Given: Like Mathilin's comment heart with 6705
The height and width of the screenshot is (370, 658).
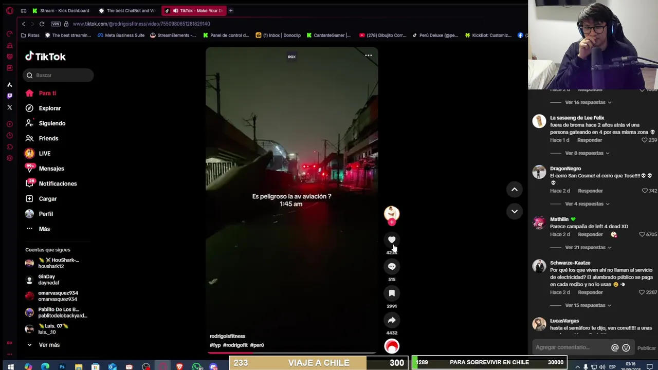Looking at the screenshot, I should pos(642,234).
